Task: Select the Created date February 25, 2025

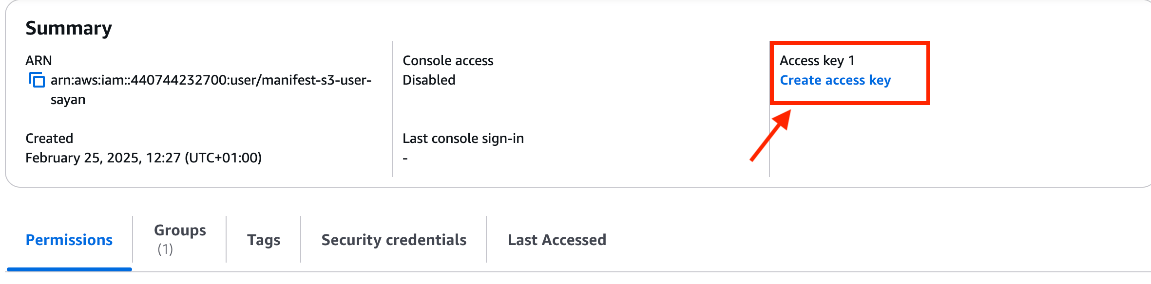Action: (145, 158)
